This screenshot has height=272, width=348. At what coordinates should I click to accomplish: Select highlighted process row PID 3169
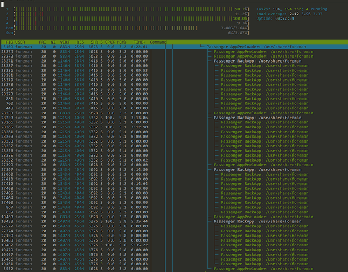pyautogui.click(x=174, y=47)
